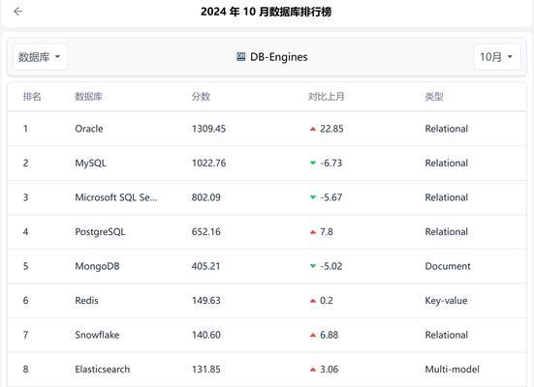The width and height of the screenshot is (534, 387).
Task: Select the Microsoft SQL Se... entry
Action: coord(116,197)
